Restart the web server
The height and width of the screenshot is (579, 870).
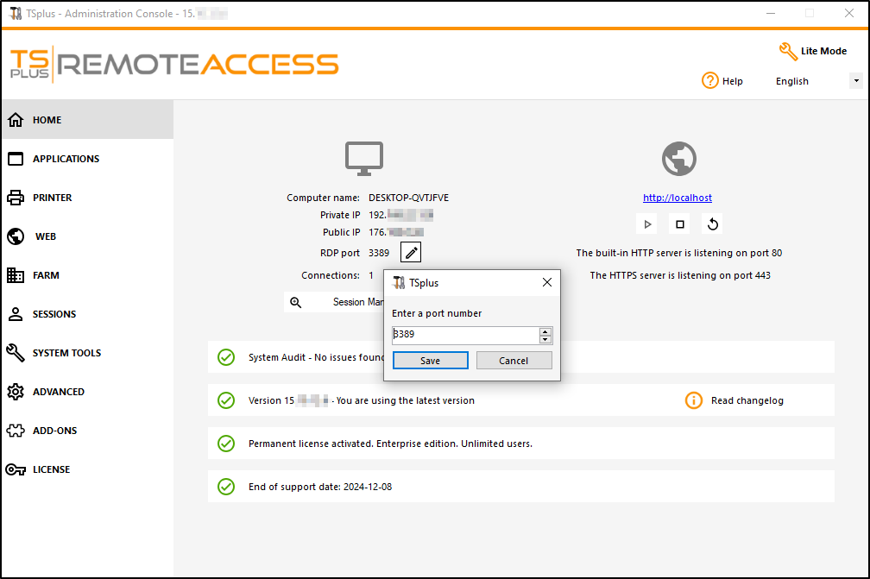tap(710, 223)
